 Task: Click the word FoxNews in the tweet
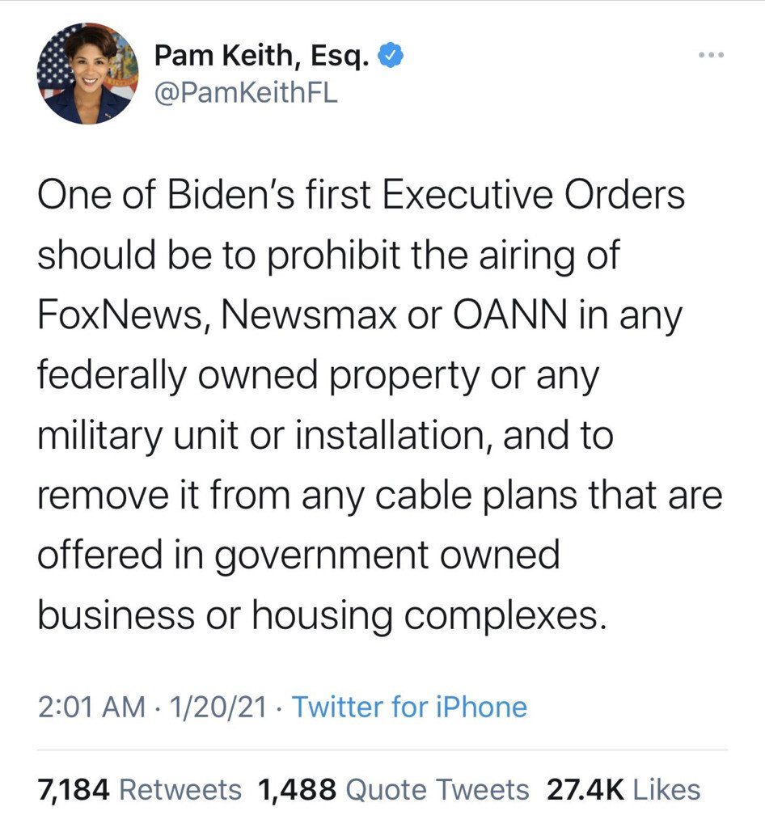point(112,315)
